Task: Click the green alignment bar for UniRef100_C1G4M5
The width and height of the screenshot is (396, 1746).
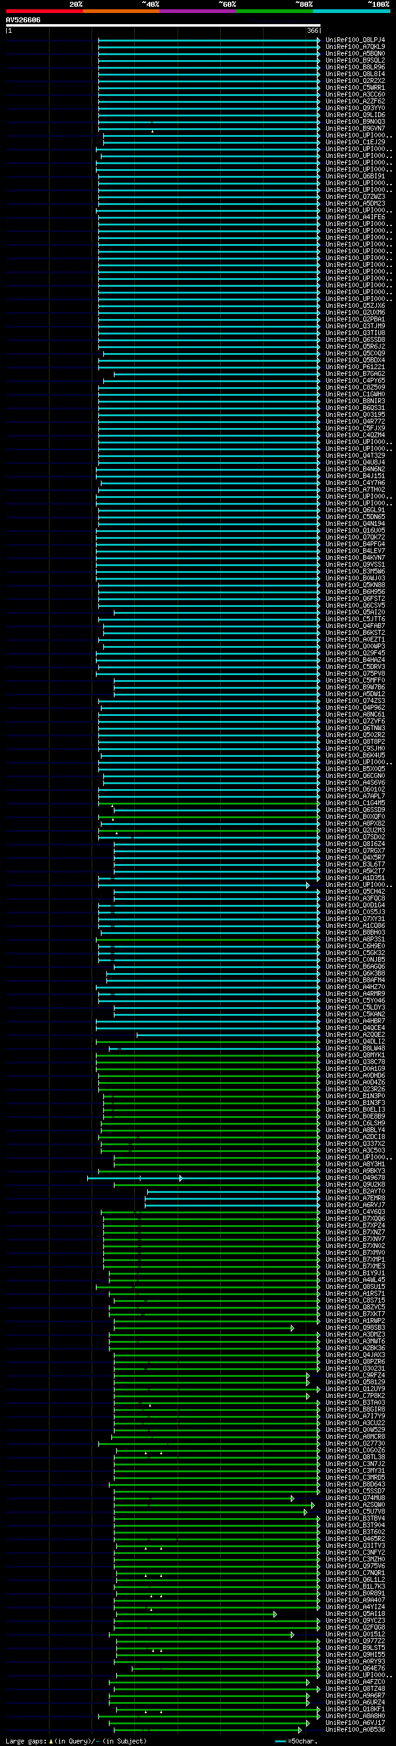Action: [209, 803]
